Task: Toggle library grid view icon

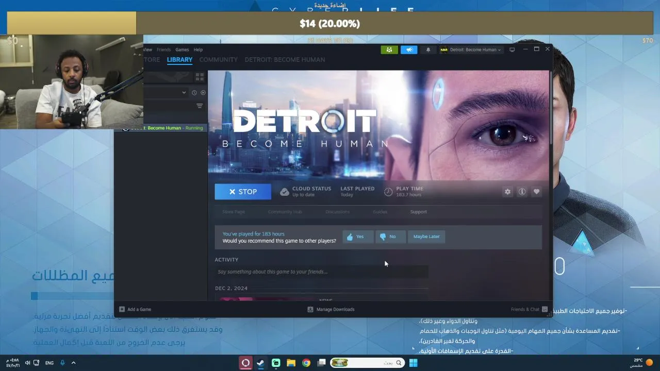Action: 200,77
